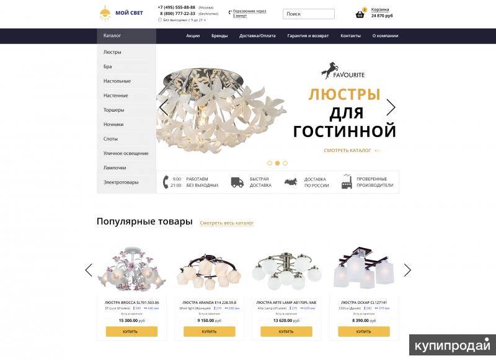Click the factory manufacturers icon
Image resolution: width=496 pixels, height=361 pixels.
tap(347, 181)
